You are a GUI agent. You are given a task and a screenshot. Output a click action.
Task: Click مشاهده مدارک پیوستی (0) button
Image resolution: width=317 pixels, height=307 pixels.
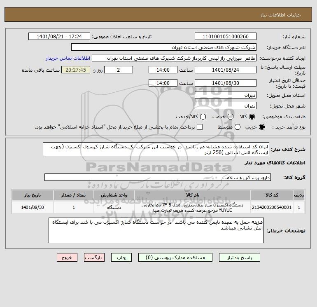(175, 258)
